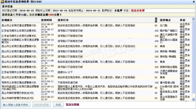Open the 览违法图像 link
This screenshot has width=196, height=109.
click(x=73, y=104)
